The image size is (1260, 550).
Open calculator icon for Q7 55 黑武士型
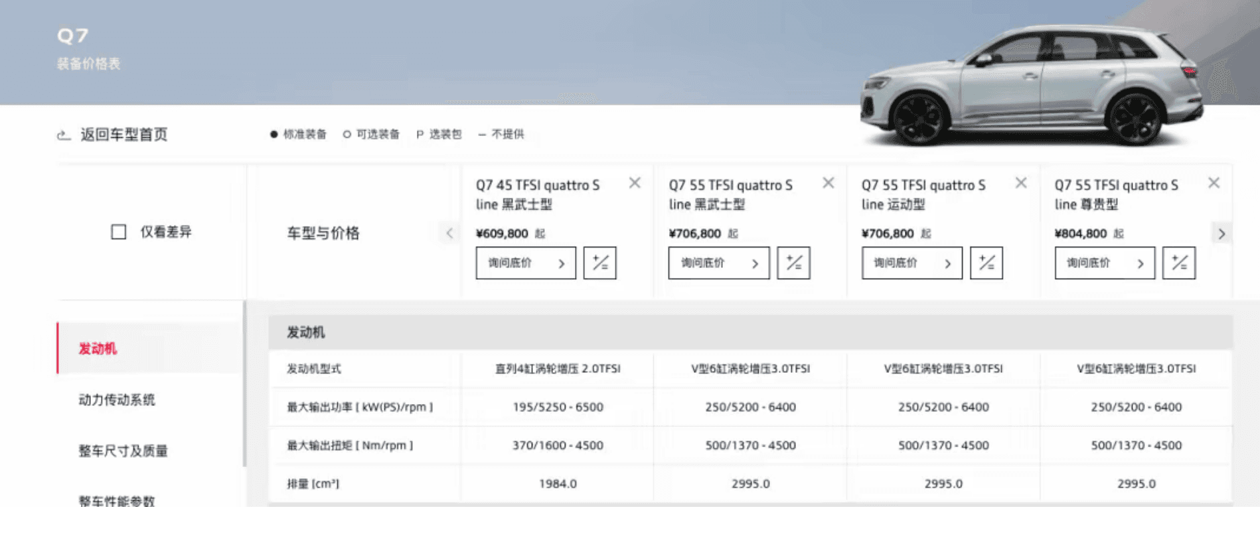[793, 263]
